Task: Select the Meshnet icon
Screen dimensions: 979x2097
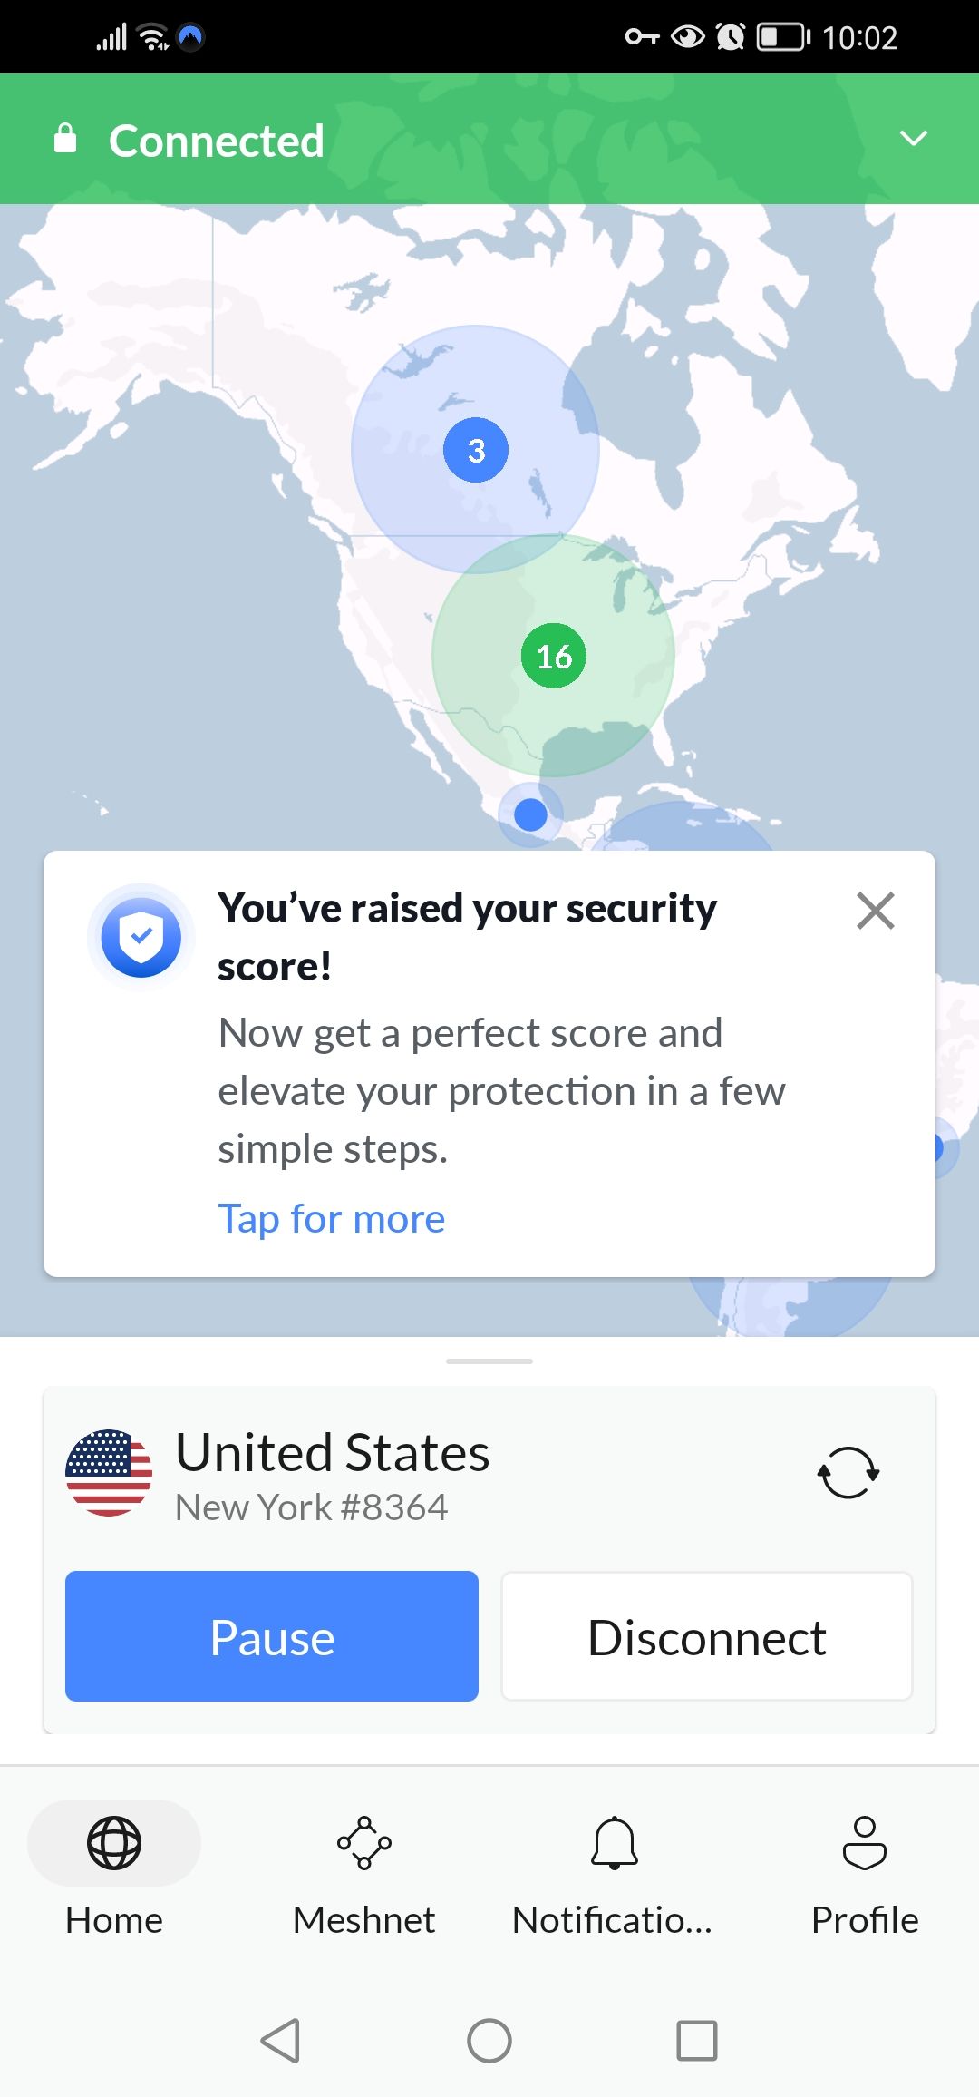Action: pos(364,1841)
